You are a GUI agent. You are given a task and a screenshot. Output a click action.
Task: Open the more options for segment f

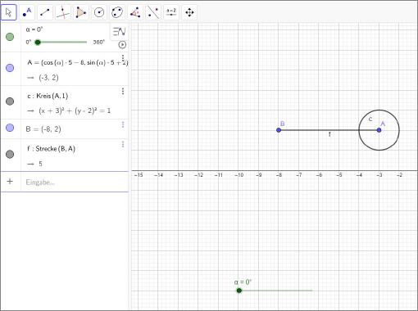pos(123,144)
